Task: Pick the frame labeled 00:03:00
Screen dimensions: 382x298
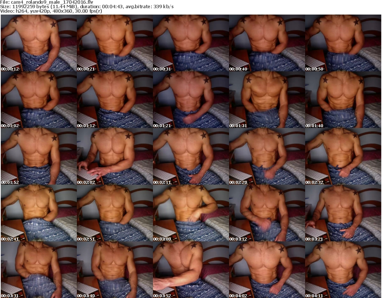Action: coord(191,213)
